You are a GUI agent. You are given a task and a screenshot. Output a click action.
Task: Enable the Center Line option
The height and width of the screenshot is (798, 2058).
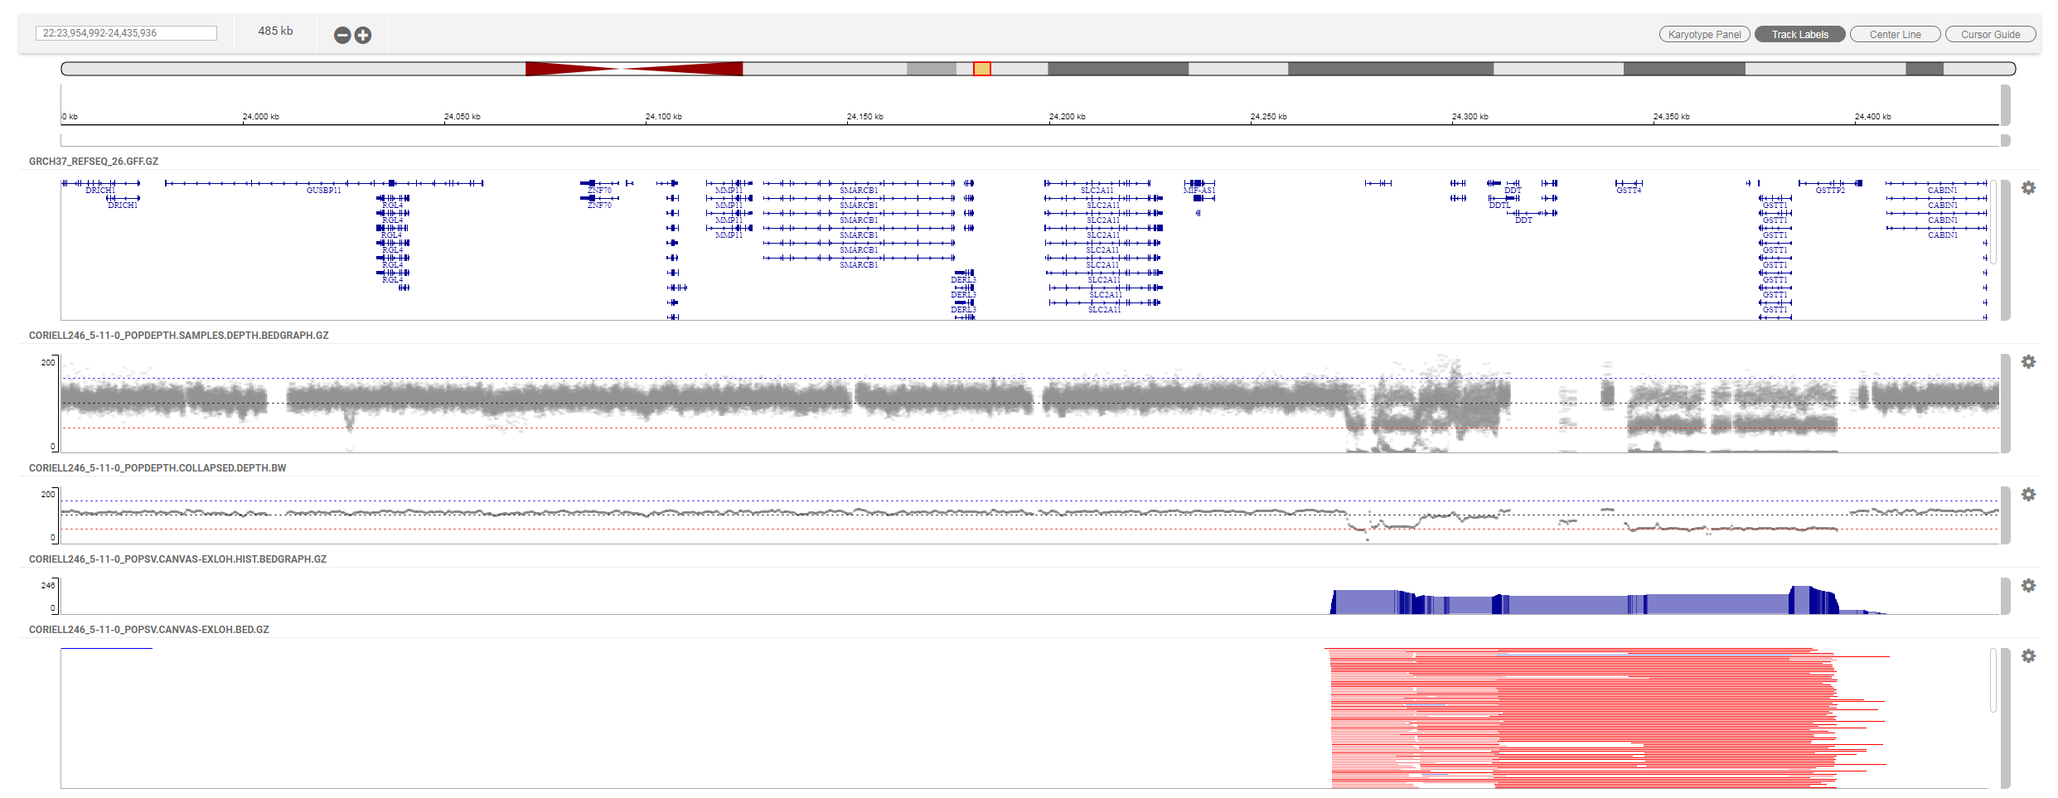pos(1895,34)
